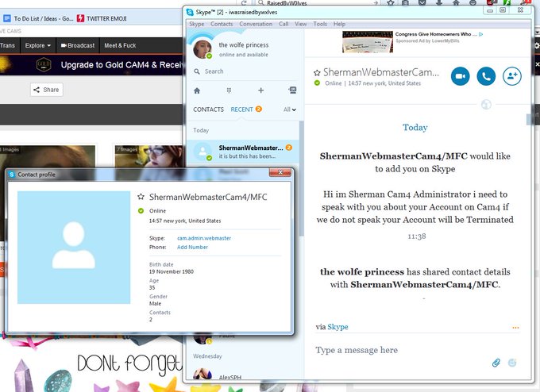Image resolution: width=540 pixels, height=392 pixels.
Task: Click the globe icon above Today
Action: [x=486, y=104]
